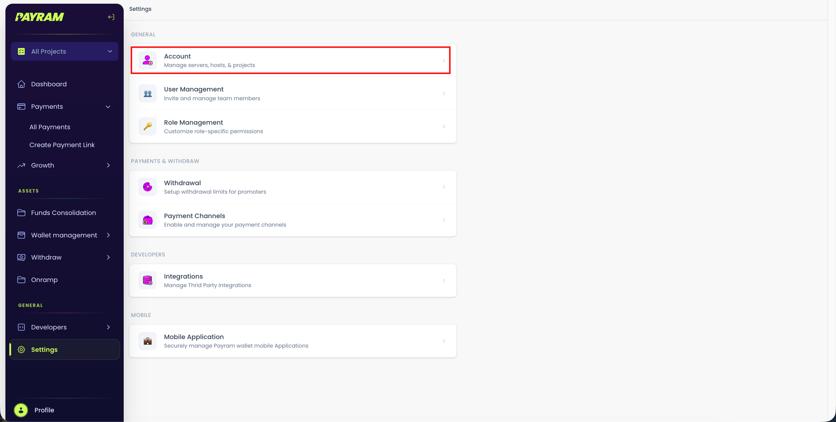Open Funds Consolidation menu item
The width and height of the screenshot is (836, 422).
click(x=63, y=213)
